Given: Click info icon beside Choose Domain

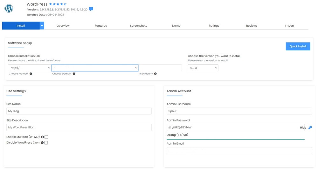Looking at the screenshot, I should 74,74.
